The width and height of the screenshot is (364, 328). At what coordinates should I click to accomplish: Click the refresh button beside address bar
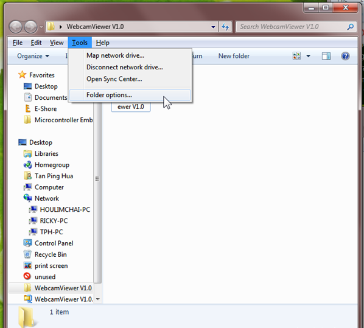pos(225,27)
